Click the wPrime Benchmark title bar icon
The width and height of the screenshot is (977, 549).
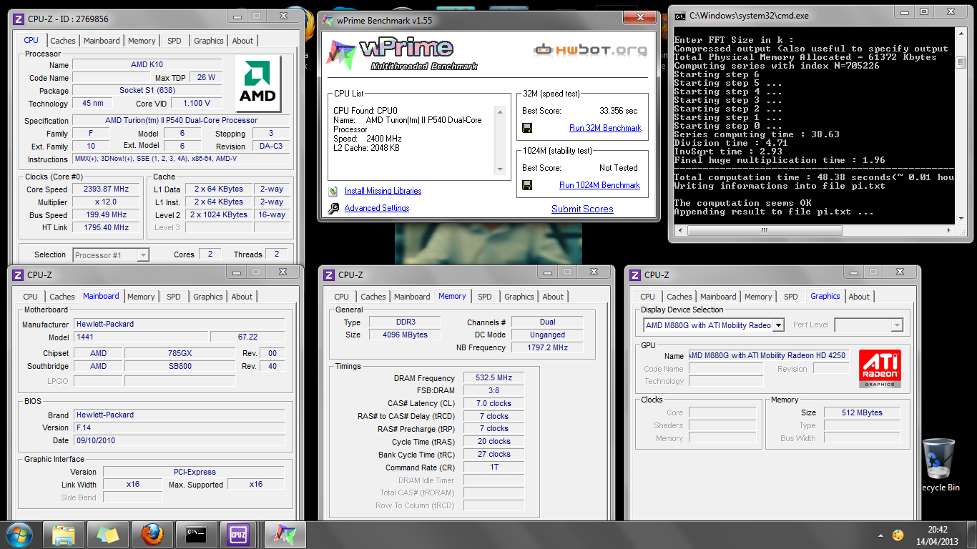click(x=328, y=20)
